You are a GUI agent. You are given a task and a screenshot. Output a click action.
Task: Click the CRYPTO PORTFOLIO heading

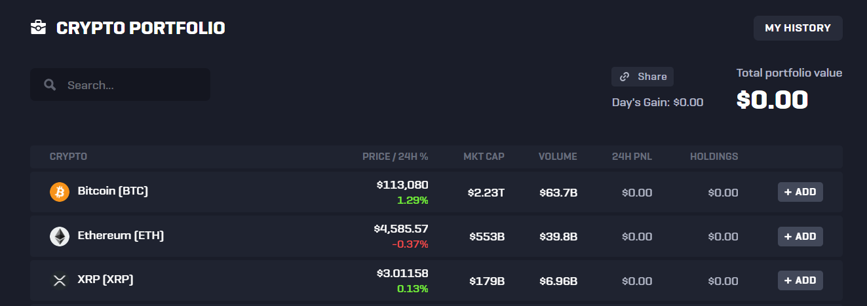(141, 28)
